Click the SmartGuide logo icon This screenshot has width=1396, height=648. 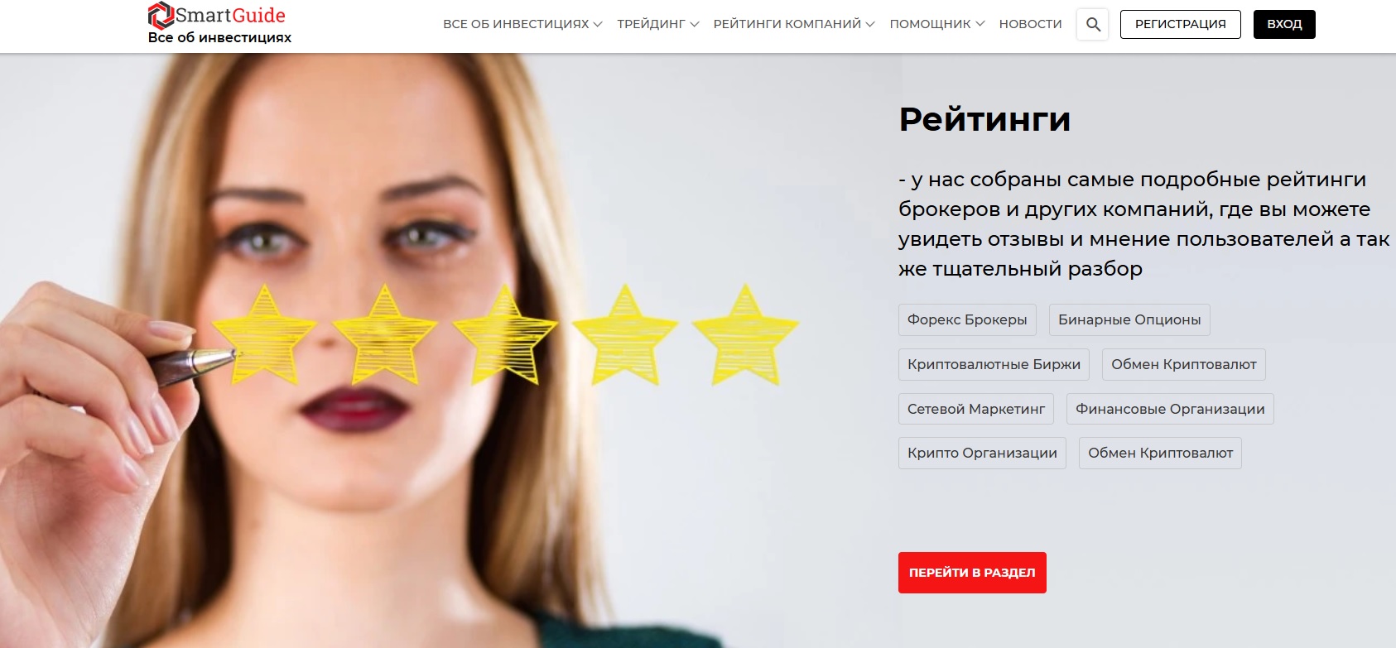coord(161,15)
